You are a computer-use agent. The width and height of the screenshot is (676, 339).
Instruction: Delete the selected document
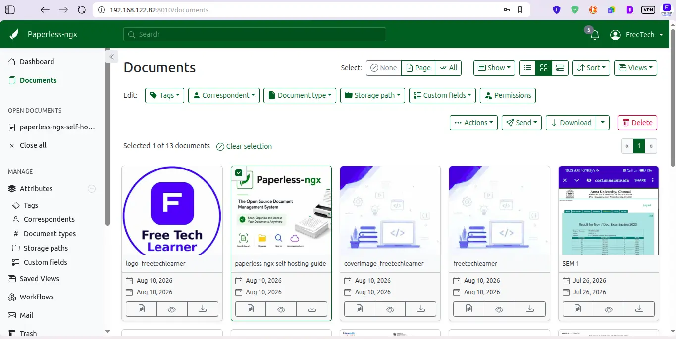coord(637,123)
